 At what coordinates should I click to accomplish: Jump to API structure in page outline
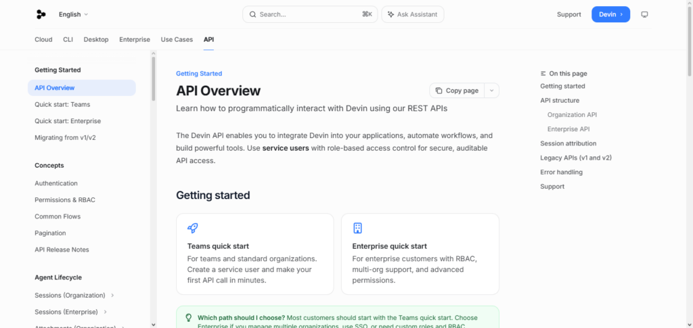click(560, 100)
